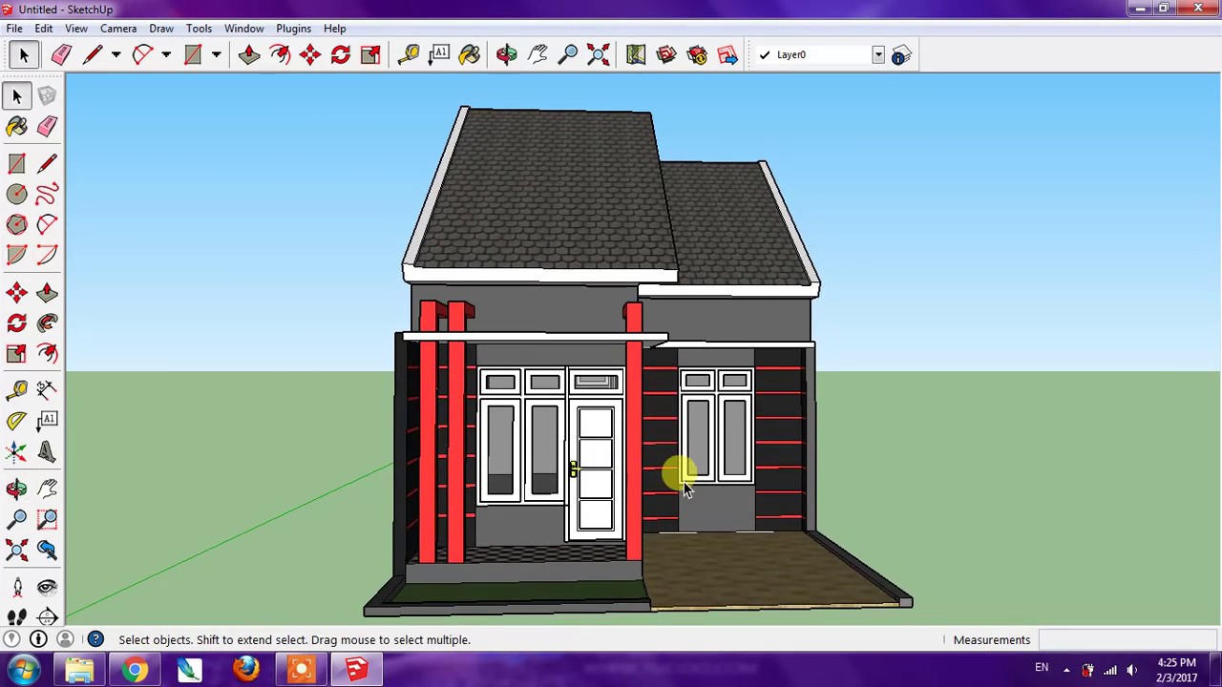Open the Layer Manager icon beside Layer0
The height and width of the screenshot is (687, 1222).
(x=901, y=55)
